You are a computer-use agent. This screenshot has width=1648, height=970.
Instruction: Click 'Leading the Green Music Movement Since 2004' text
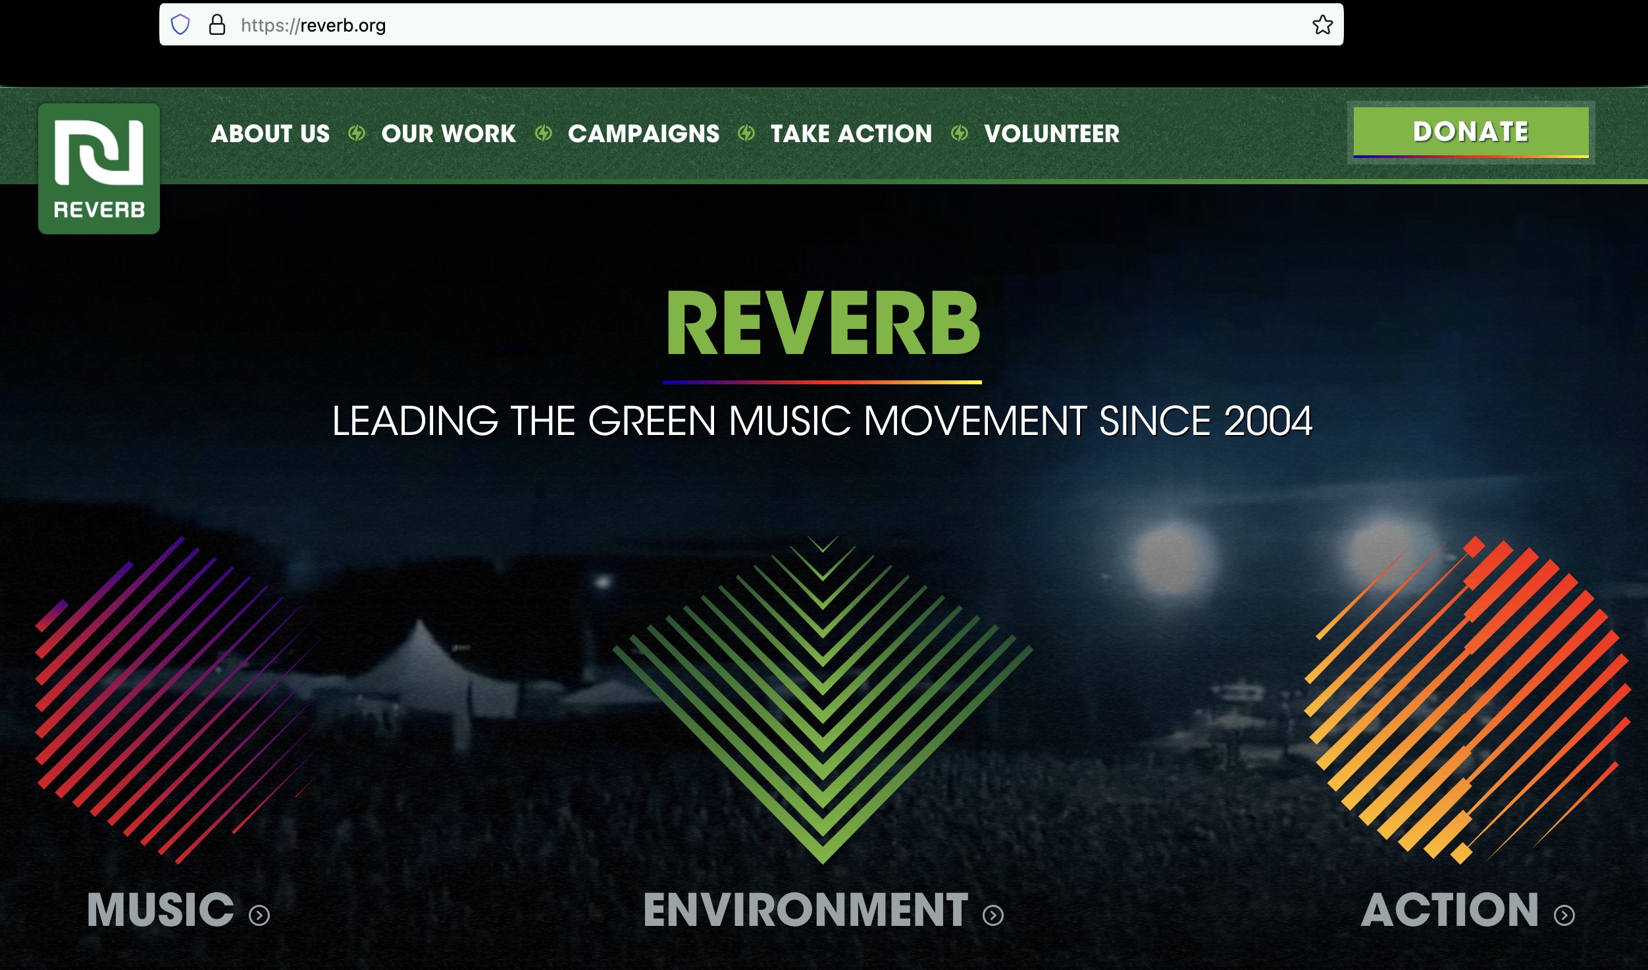pyautogui.click(x=823, y=421)
